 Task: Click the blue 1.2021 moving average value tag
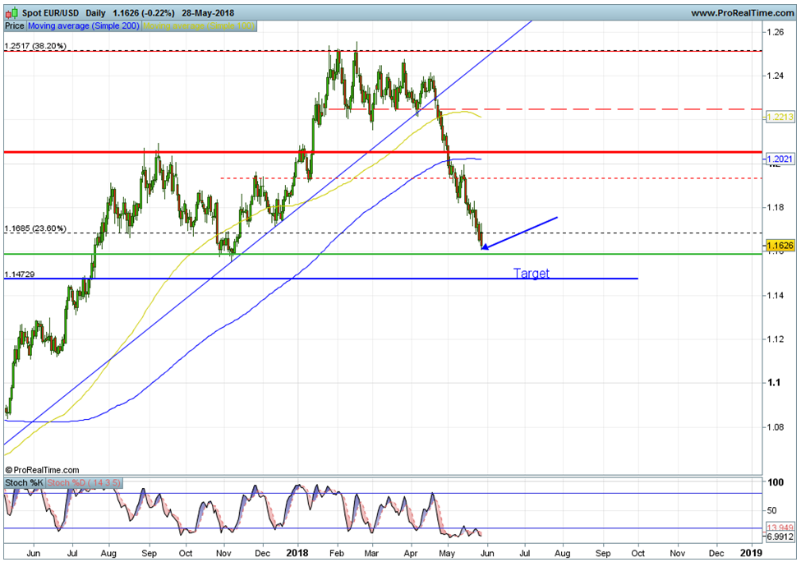click(x=780, y=159)
